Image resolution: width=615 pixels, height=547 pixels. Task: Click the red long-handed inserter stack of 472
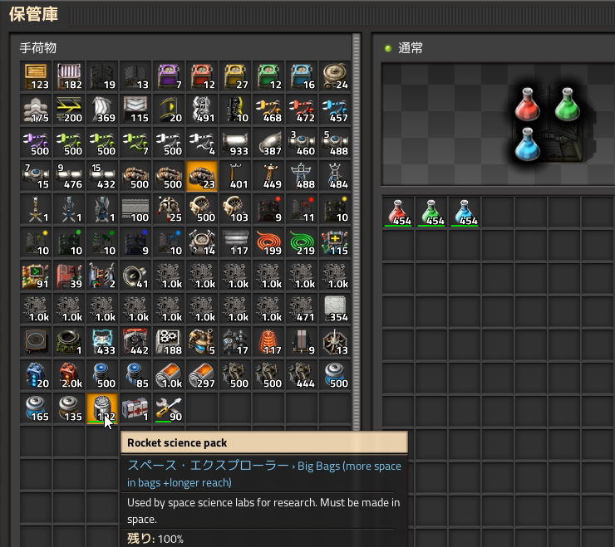tap(302, 110)
